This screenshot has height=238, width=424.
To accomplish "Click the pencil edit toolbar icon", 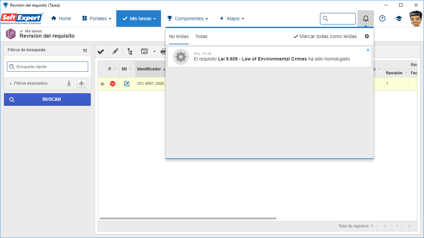I will (115, 52).
